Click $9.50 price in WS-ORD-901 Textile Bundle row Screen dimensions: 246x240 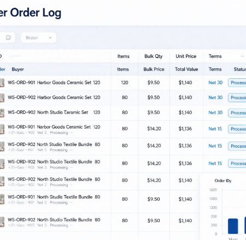point(154,199)
